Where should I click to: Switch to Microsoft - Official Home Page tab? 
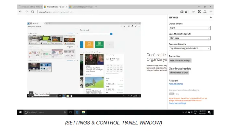pyautogui.click(x=30, y=7)
